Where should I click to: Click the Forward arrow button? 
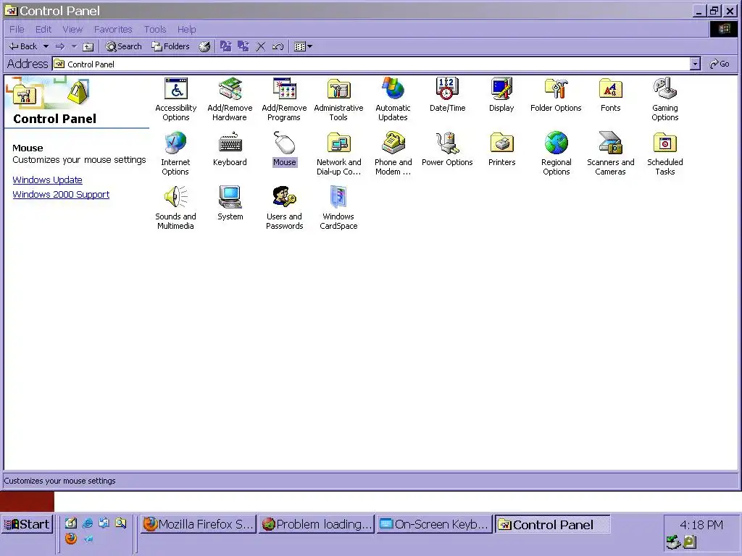click(x=60, y=46)
